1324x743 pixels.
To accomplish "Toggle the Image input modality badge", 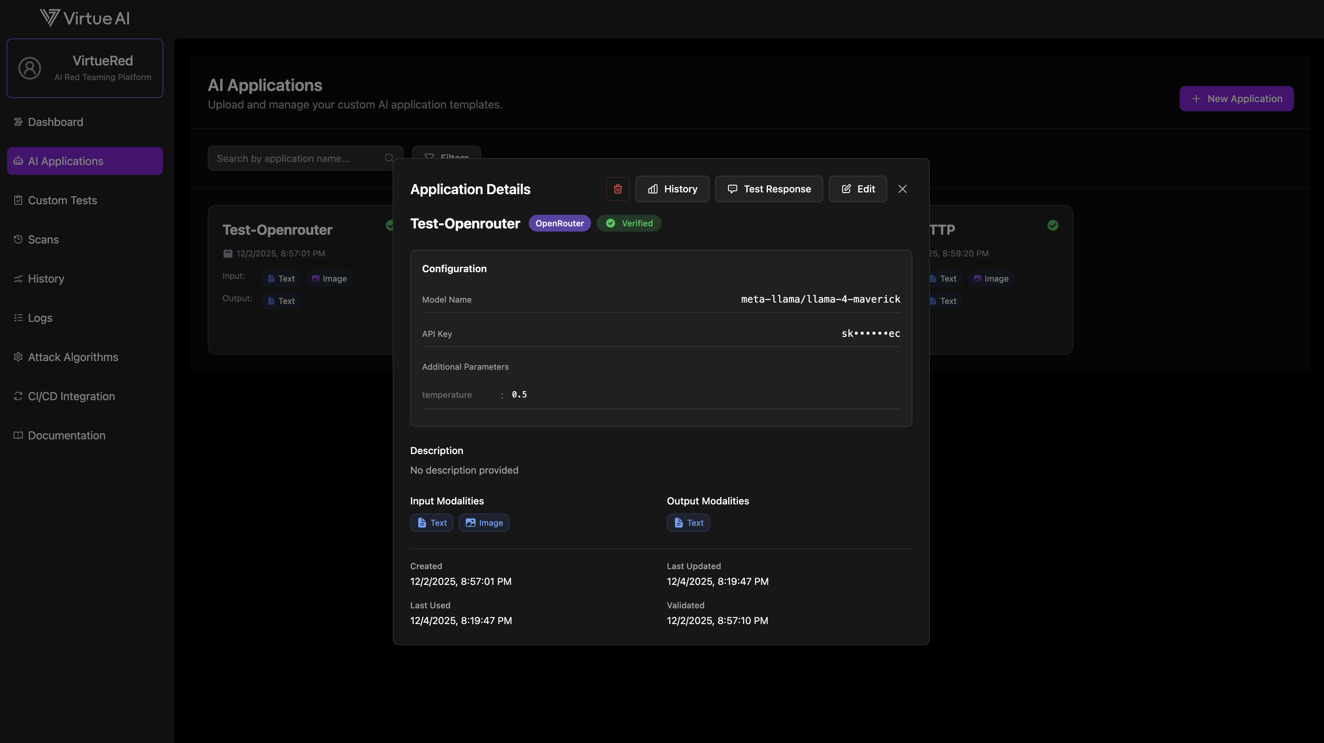I will click(x=484, y=522).
